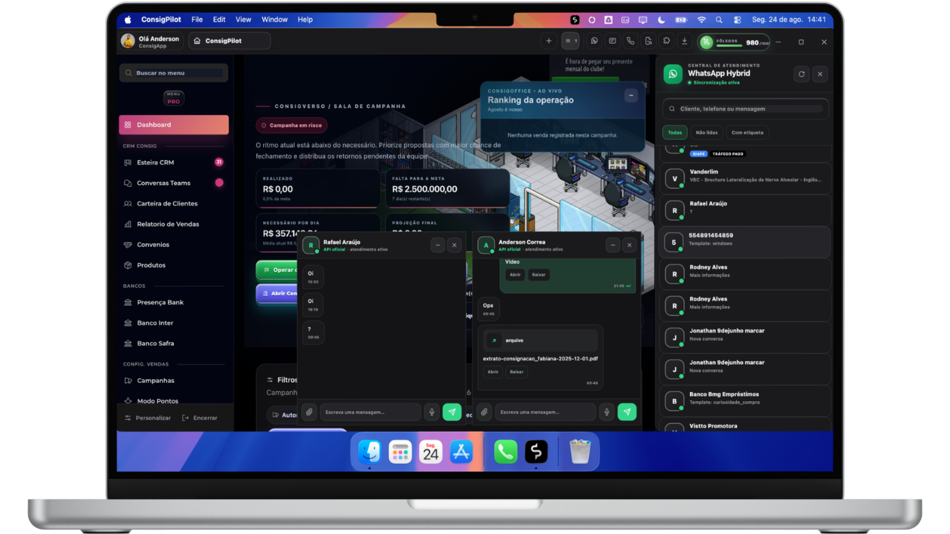This screenshot has width=950, height=534.
Task: Open the View menu
Action: [243, 20]
